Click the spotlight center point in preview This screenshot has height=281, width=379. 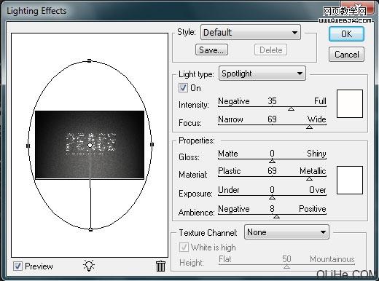click(x=90, y=146)
